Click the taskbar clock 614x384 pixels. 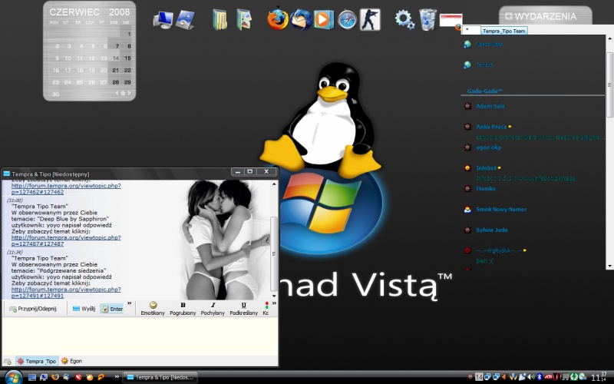[x=599, y=377]
